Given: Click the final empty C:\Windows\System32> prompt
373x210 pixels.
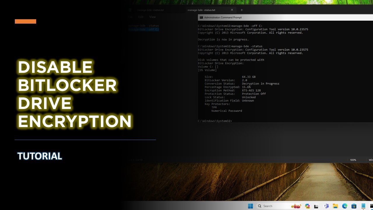Looking at the screenshot, I should tap(215, 121).
